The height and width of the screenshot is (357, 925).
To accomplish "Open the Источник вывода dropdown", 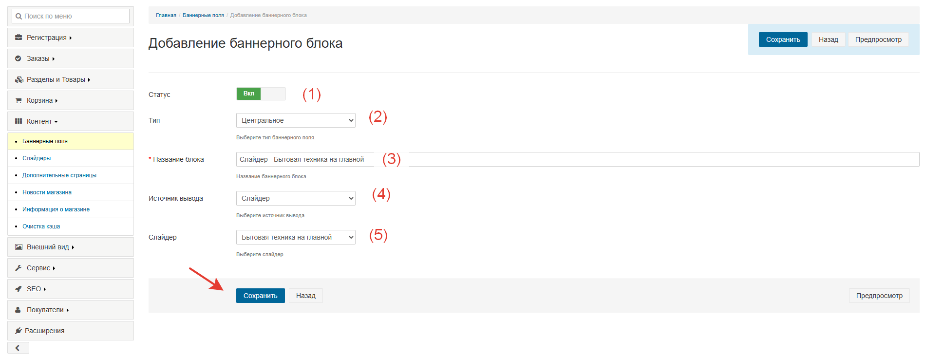I will click(x=296, y=198).
